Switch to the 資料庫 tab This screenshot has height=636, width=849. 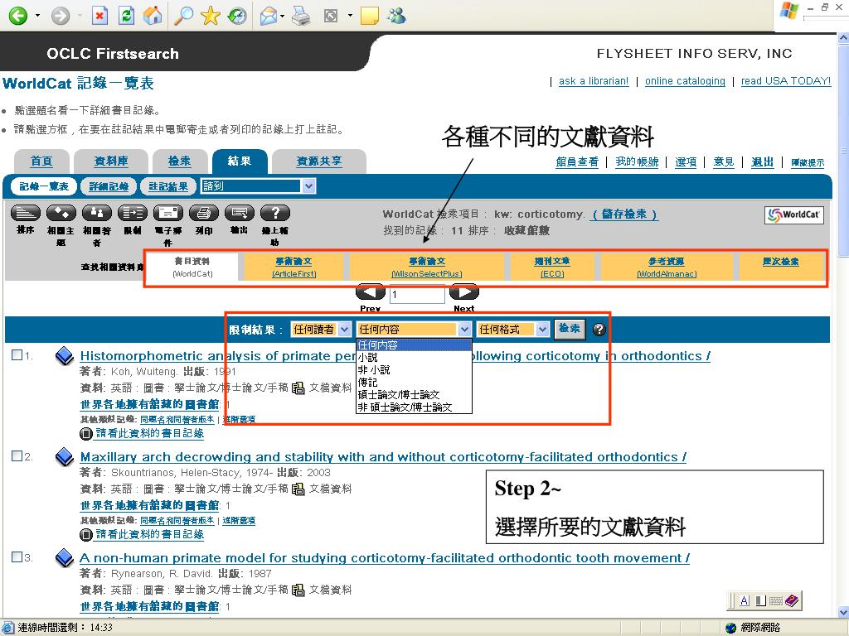pyautogui.click(x=111, y=161)
